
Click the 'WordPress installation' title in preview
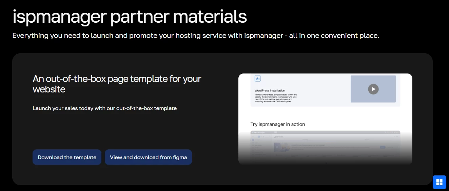(270, 91)
